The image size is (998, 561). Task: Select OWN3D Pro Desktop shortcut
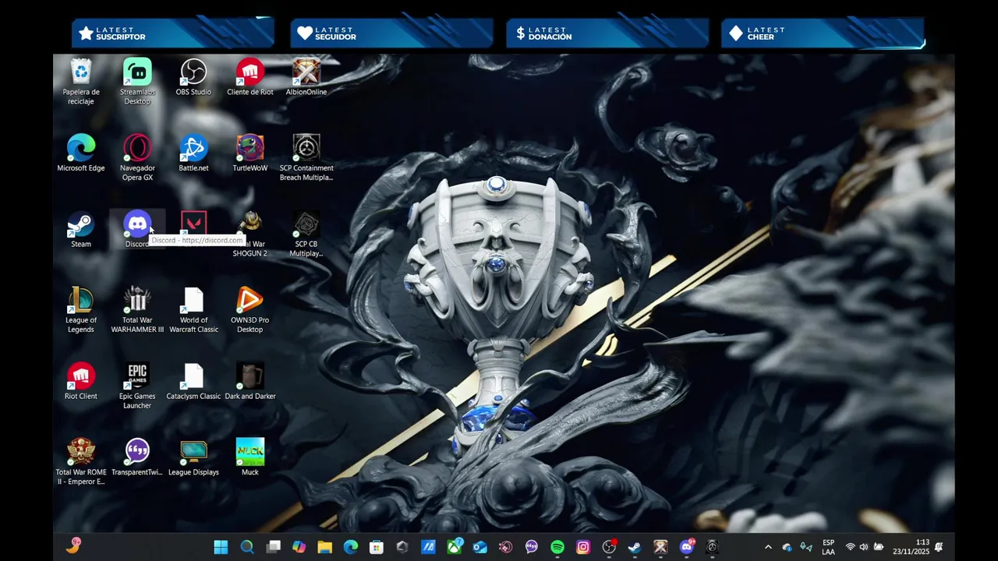point(250,309)
